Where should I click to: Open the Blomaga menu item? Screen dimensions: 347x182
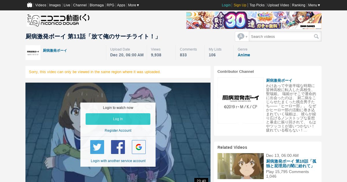[x=97, y=5]
